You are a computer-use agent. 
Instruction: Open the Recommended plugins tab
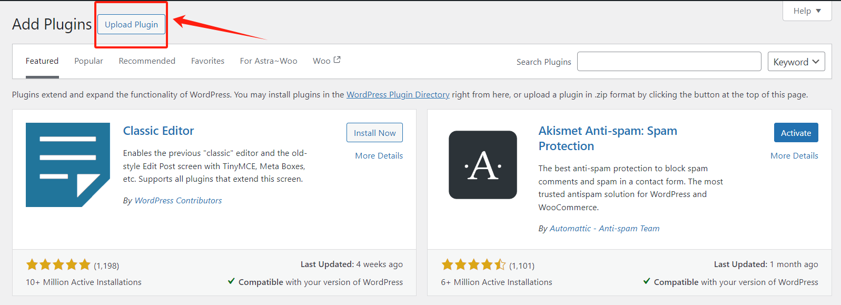pyautogui.click(x=147, y=61)
